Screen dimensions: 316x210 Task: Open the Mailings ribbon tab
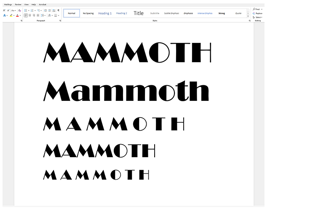click(x=8, y=4)
